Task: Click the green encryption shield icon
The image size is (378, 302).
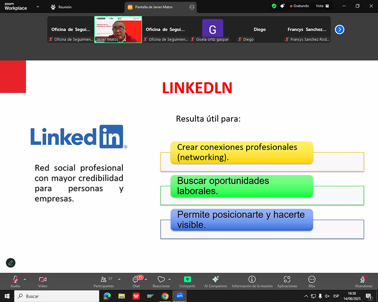Action: tap(274, 6)
